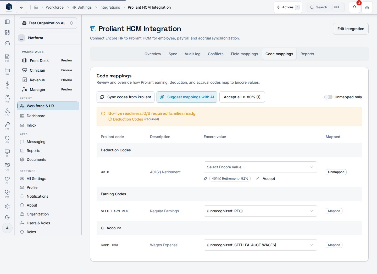
Task: Click Integrations breadcrumb link
Action: tap(110, 7)
